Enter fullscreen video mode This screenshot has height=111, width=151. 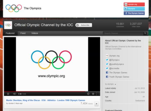pos(97,94)
